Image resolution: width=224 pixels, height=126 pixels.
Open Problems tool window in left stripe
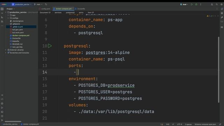[x=2, y=116]
